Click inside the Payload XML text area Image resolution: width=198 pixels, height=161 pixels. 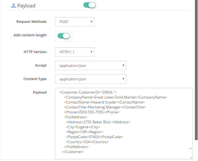tap(124, 123)
